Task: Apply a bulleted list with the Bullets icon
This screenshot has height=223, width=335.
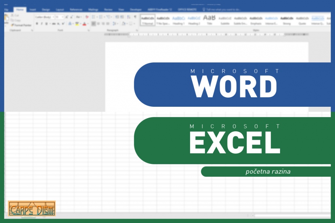Action: coord(94,17)
